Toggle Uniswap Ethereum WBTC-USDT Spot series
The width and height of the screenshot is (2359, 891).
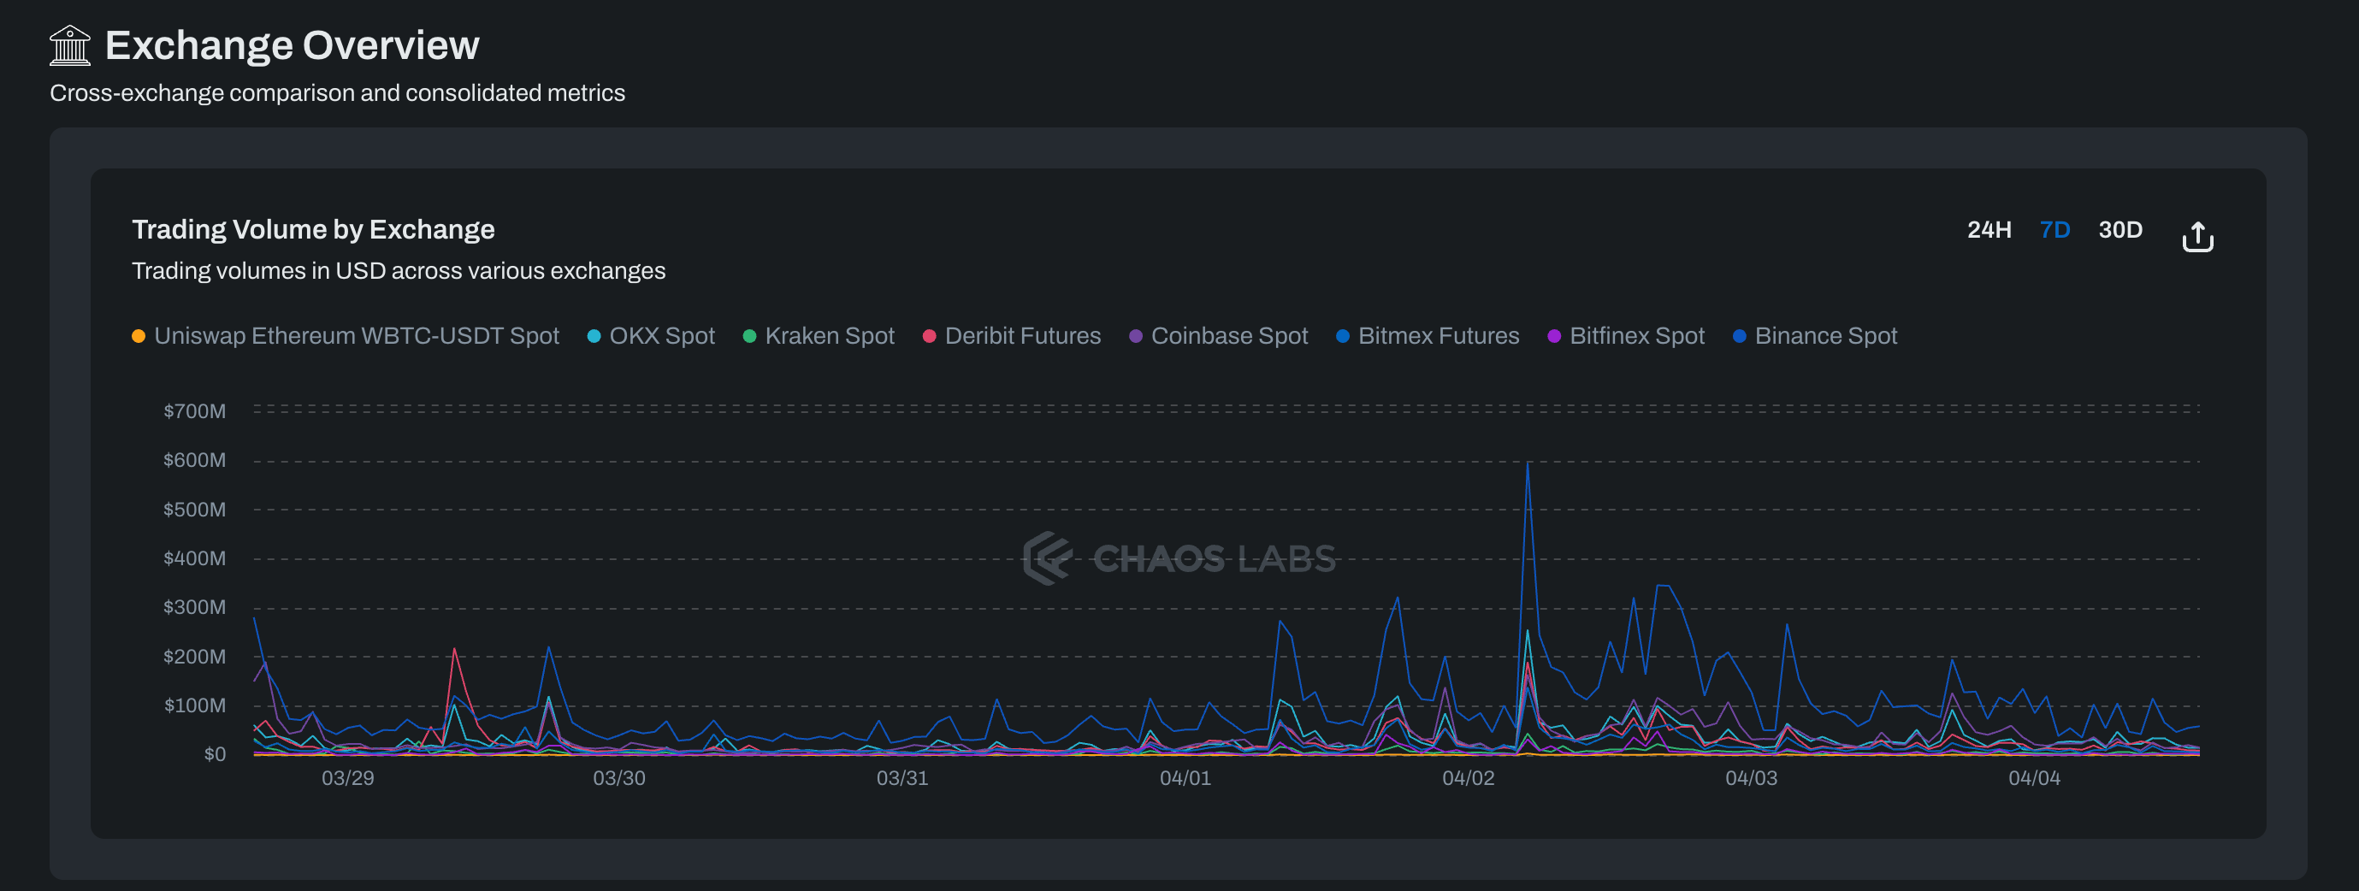point(346,336)
